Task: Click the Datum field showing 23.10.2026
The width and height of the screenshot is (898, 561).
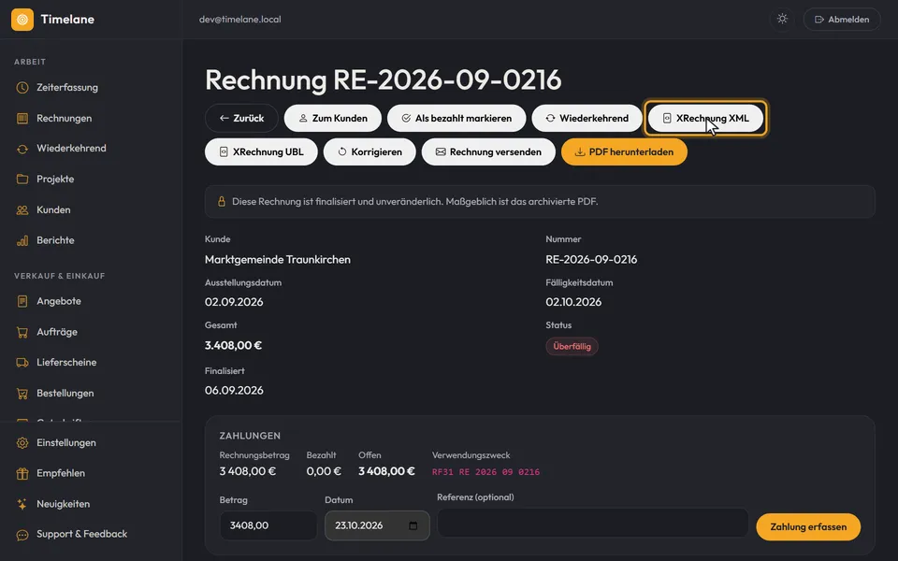Action: tap(377, 525)
